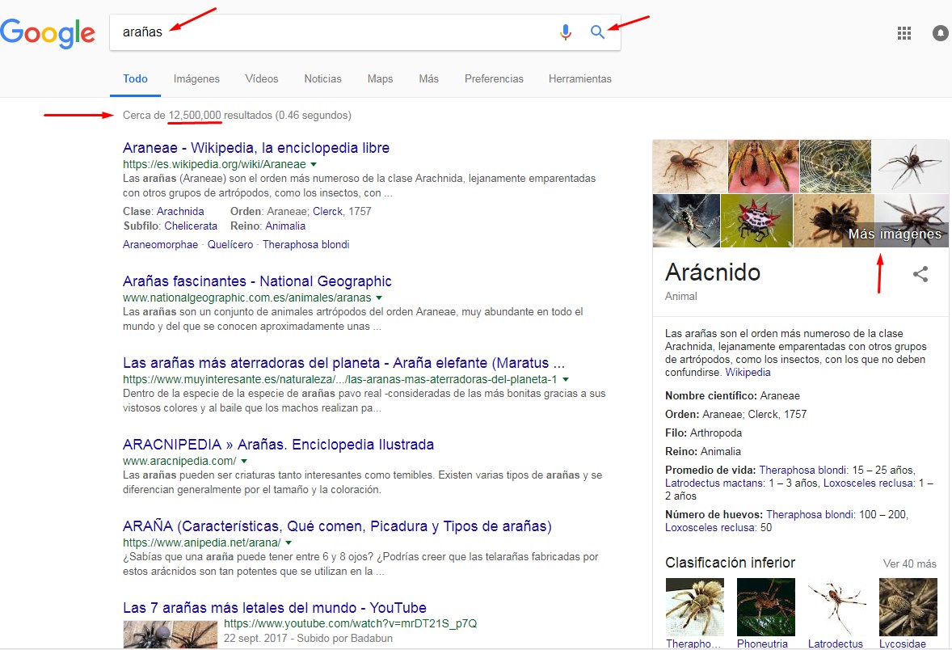Open the Wikipedia link in knowledge panel description
Image resolution: width=952 pixels, height=650 pixels.
point(748,373)
